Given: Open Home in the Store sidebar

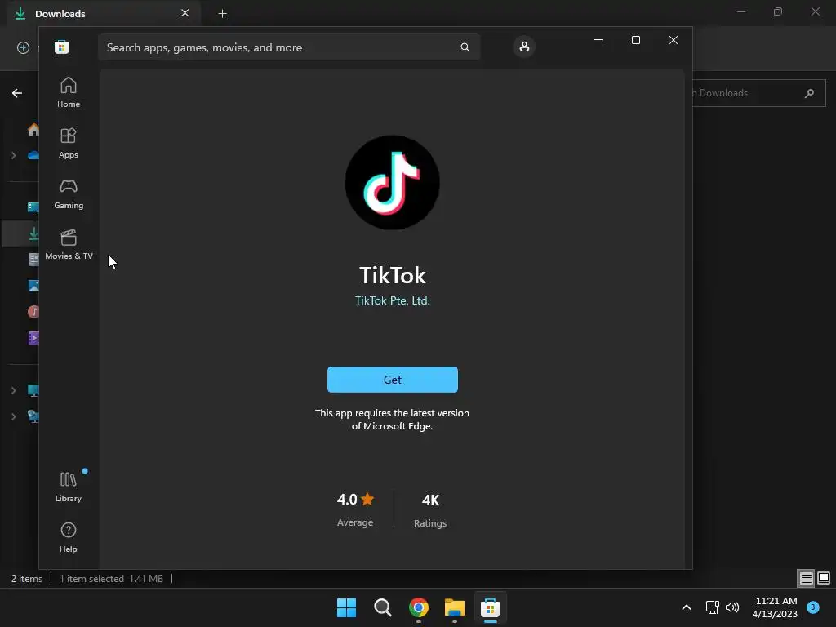Looking at the screenshot, I should pos(69,92).
